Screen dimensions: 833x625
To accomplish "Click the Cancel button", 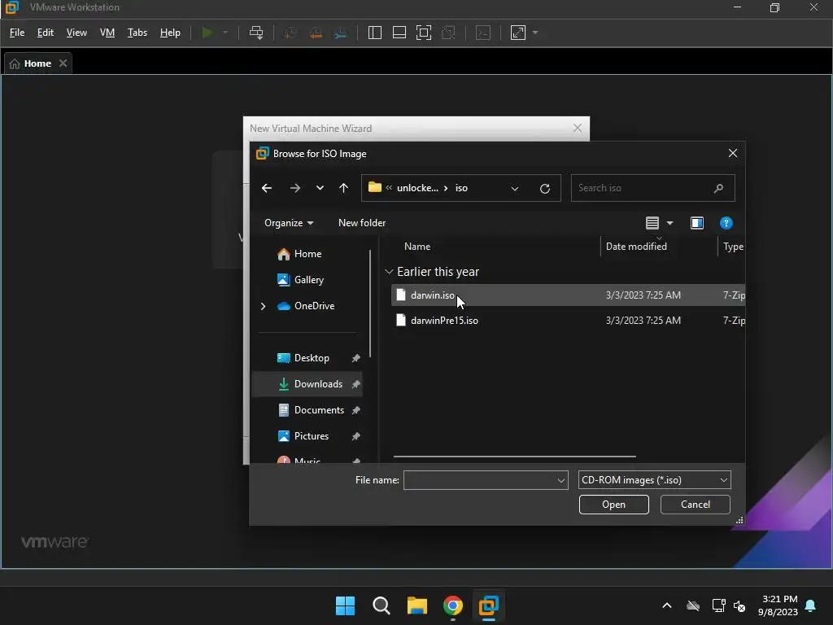I will point(695,505).
